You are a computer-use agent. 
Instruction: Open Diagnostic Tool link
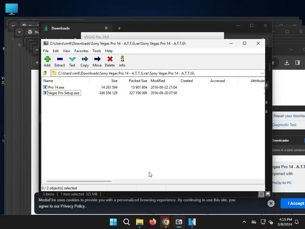click(x=284, y=125)
